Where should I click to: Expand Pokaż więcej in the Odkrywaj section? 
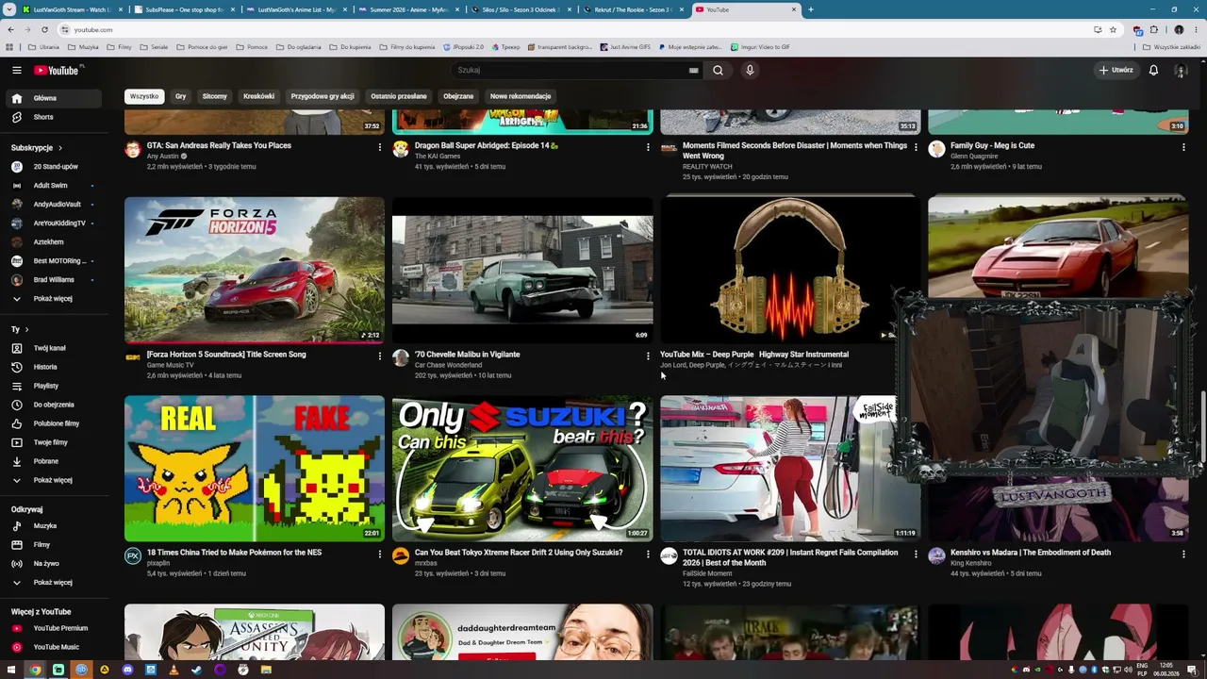tap(55, 583)
